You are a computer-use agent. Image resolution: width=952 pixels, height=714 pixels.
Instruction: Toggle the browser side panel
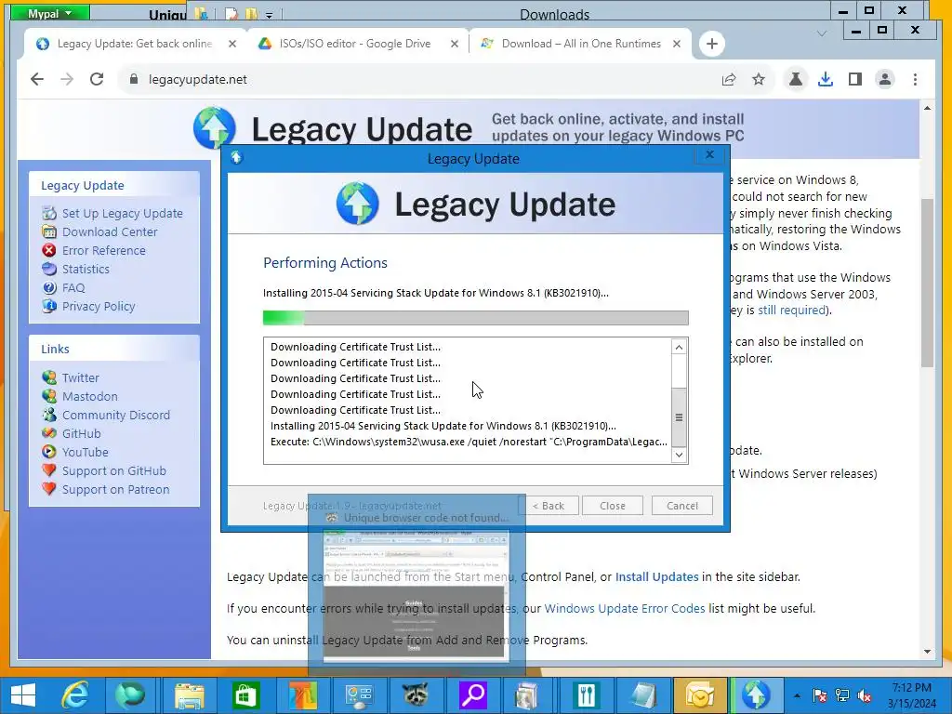point(855,80)
